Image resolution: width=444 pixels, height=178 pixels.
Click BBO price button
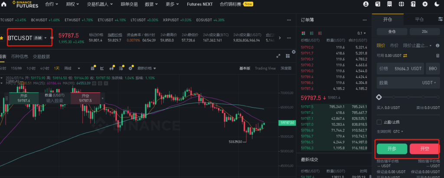(x=433, y=69)
